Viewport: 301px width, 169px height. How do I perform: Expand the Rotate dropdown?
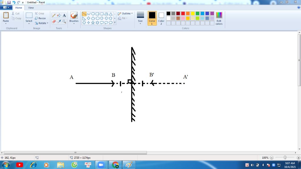pyautogui.click(x=48, y=23)
